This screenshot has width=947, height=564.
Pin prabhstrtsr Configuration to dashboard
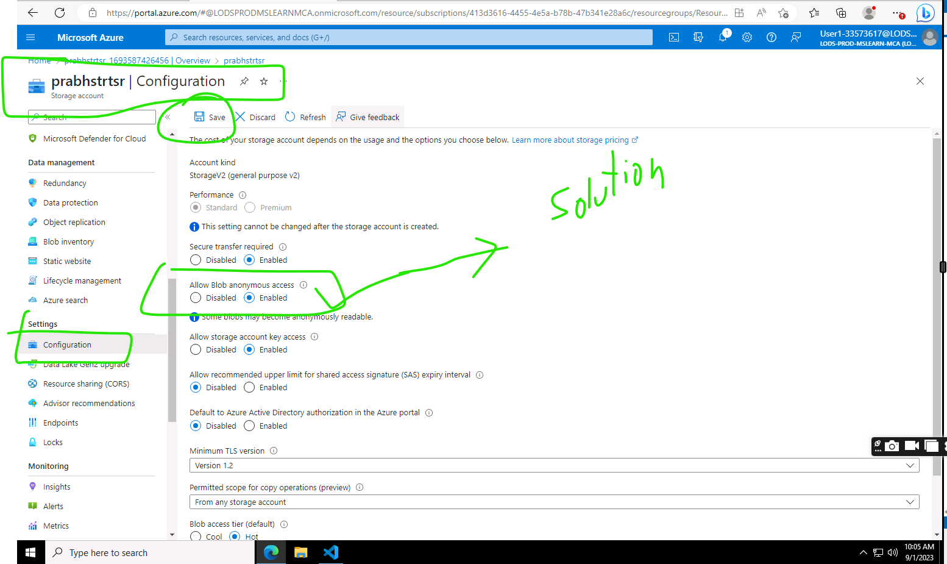244,80
